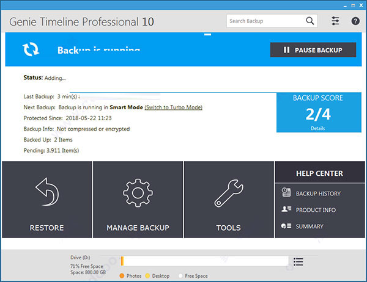Click the orange Photos legend swatch
367x282 pixels.
click(x=122, y=276)
